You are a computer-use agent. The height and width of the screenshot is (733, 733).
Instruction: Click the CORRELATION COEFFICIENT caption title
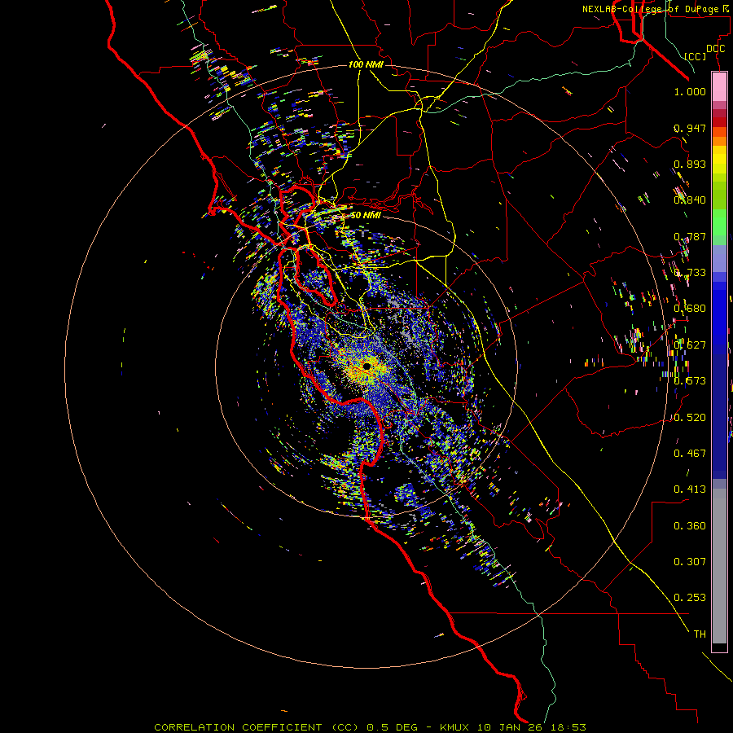(x=238, y=727)
